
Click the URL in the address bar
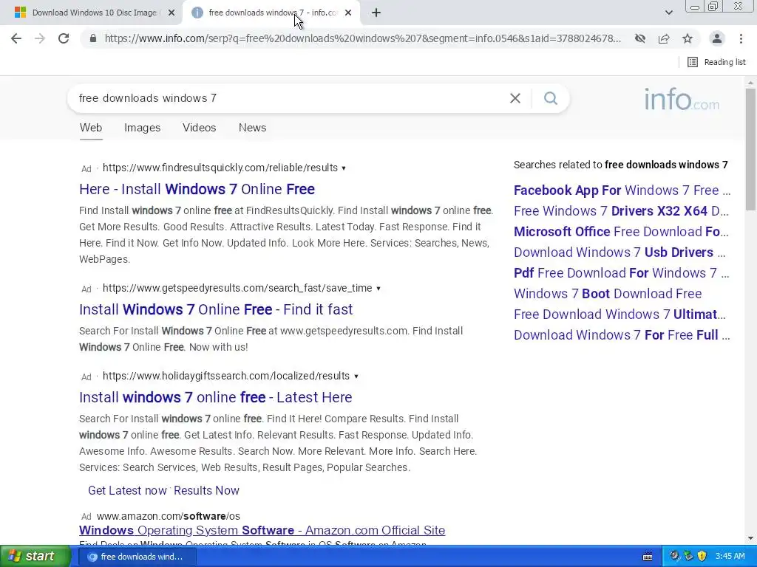(362, 38)
